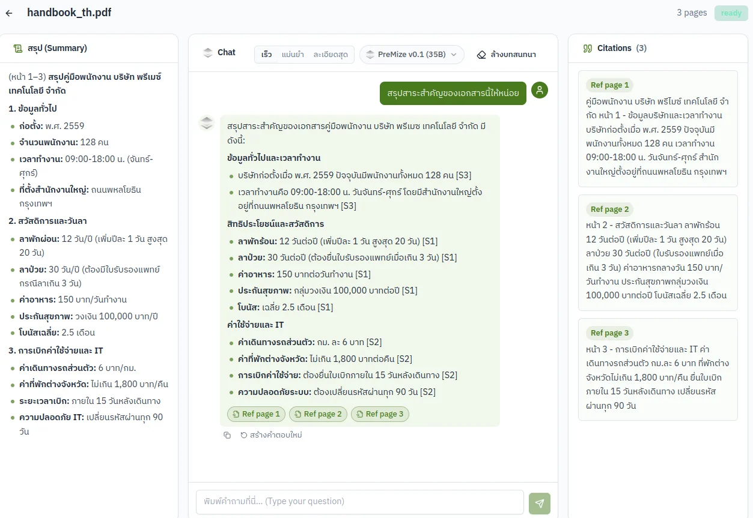Click the ready status badge
This screenshot has height=518, width=753.
(x=731, y=13)
